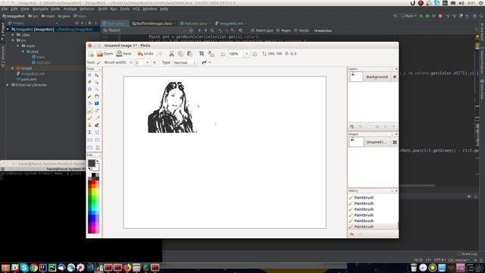485x273 pixels.
Task: Run the Main configuration in IntelliJ
Action: pyautogui.click(x=421, y=16)
